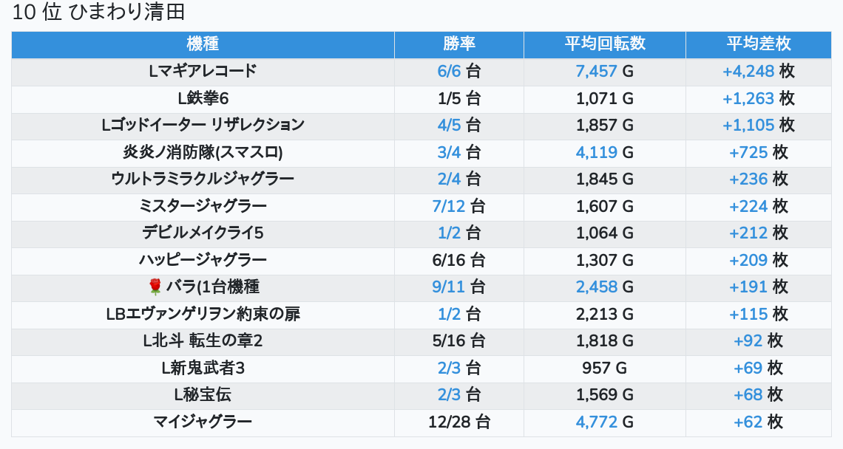Image resolution: width=843 pixels, height=449 pixels.
Task: Click the +4,248 枚 average difference value
Action: click(758, 71)
